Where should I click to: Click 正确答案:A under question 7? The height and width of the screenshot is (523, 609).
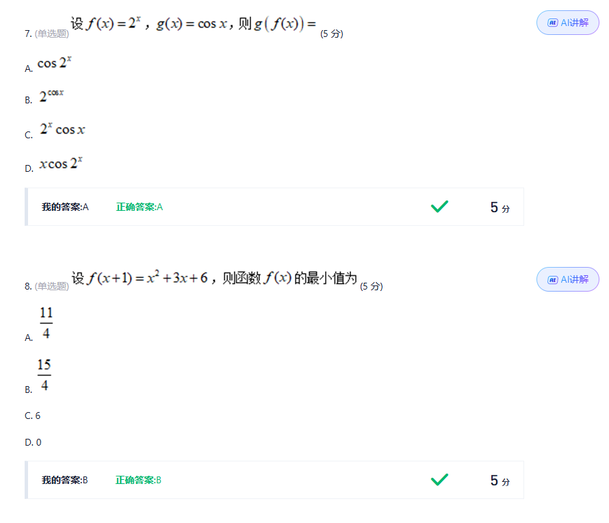[x=140, y=207]
